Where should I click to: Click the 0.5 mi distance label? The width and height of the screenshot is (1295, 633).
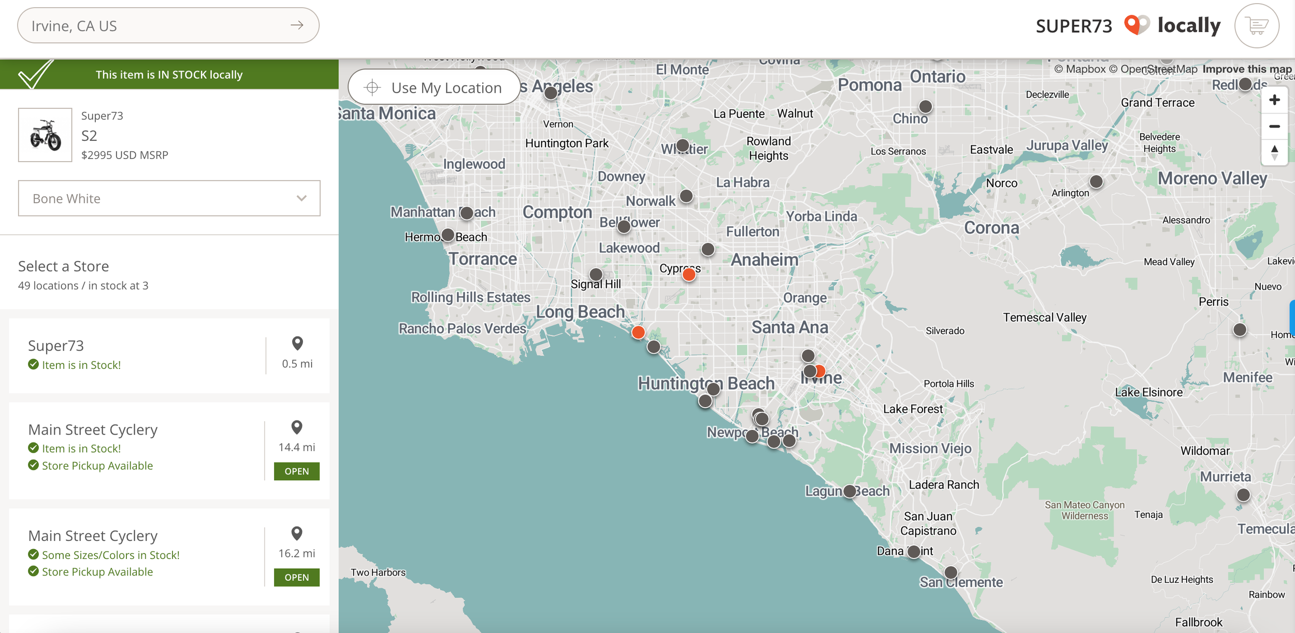coord(297,364)
